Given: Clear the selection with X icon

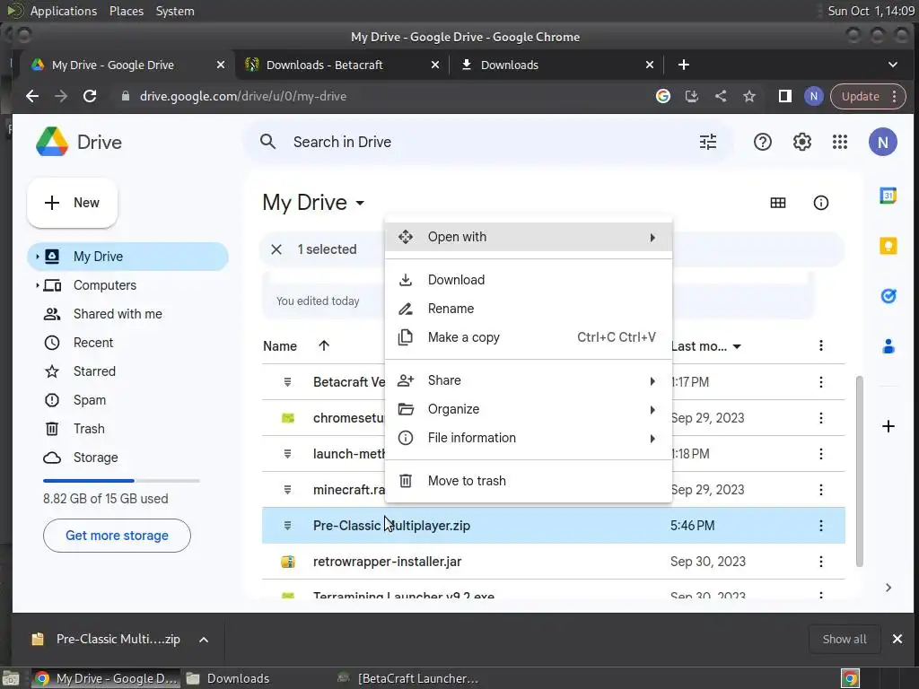Looking at the screenshot, I should (276, 249).
